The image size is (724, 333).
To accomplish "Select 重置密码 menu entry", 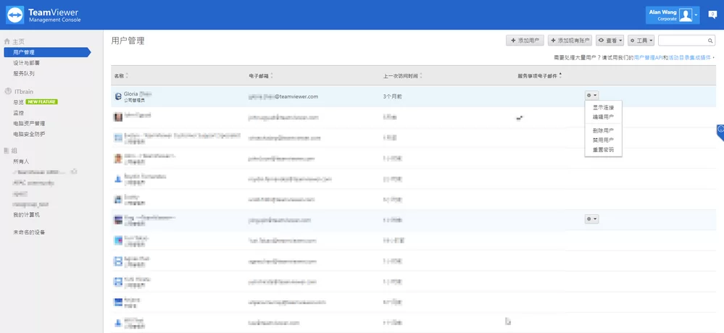I will 603,150.
